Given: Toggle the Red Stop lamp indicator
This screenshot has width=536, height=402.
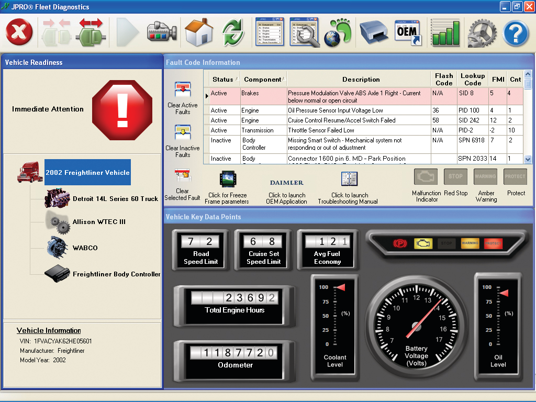Looking at the screenshot, I should click(456, 177).
